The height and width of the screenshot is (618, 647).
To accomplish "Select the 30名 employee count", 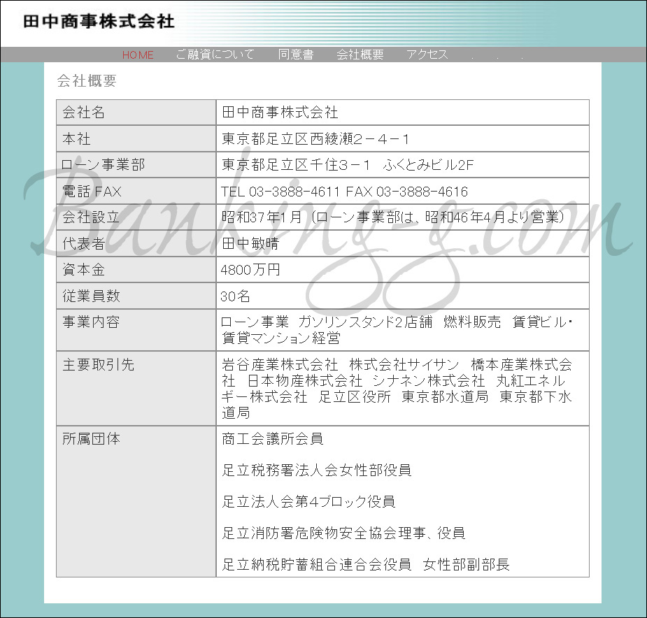I will point(235,296).
